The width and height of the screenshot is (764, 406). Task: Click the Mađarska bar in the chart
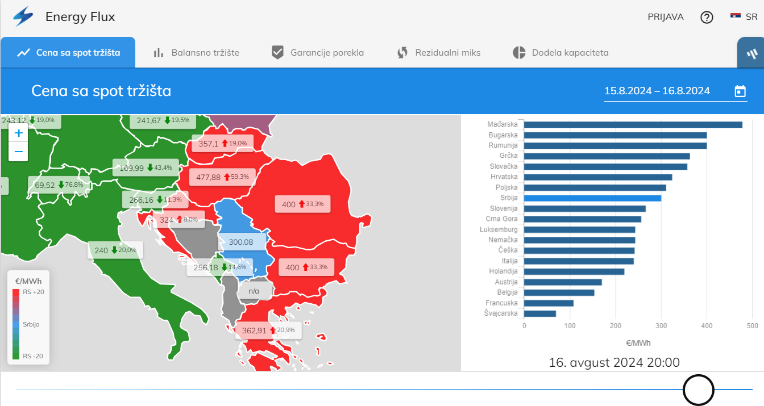[x=633, y=124]
